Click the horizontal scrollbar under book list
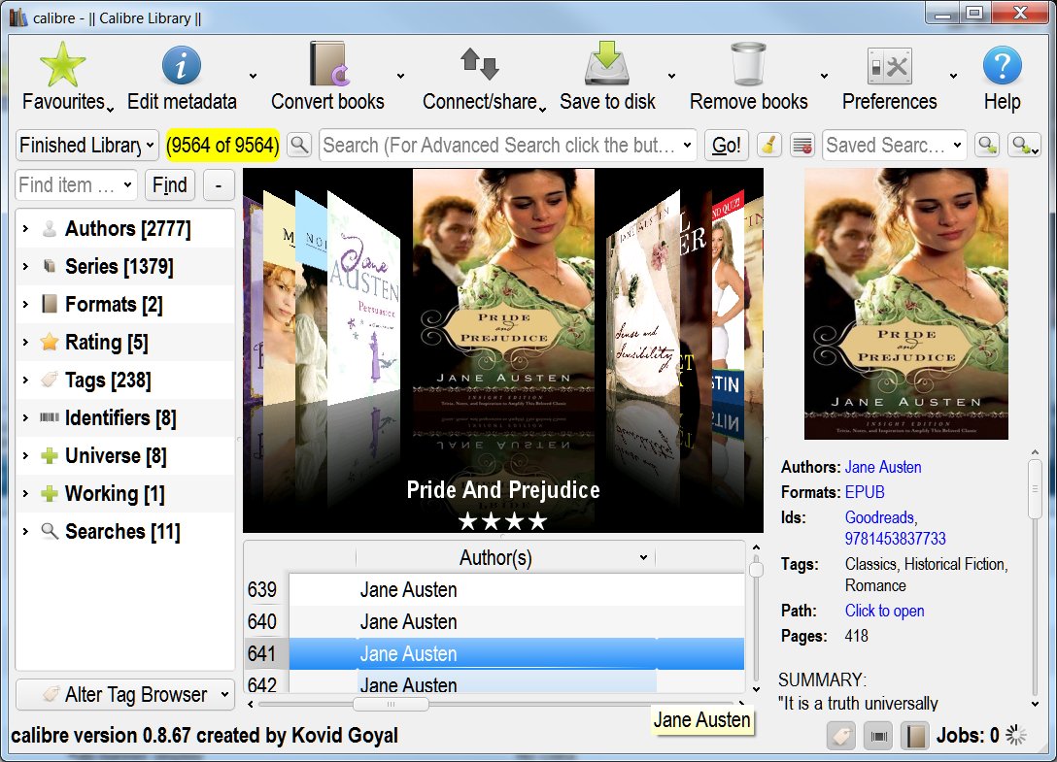This screenshot has width=1057, height=762. [x=391, y=705]
